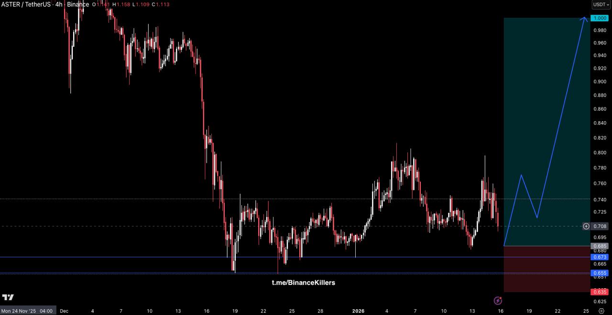Click the plus icon beside 0.708

tap(586, 226)
